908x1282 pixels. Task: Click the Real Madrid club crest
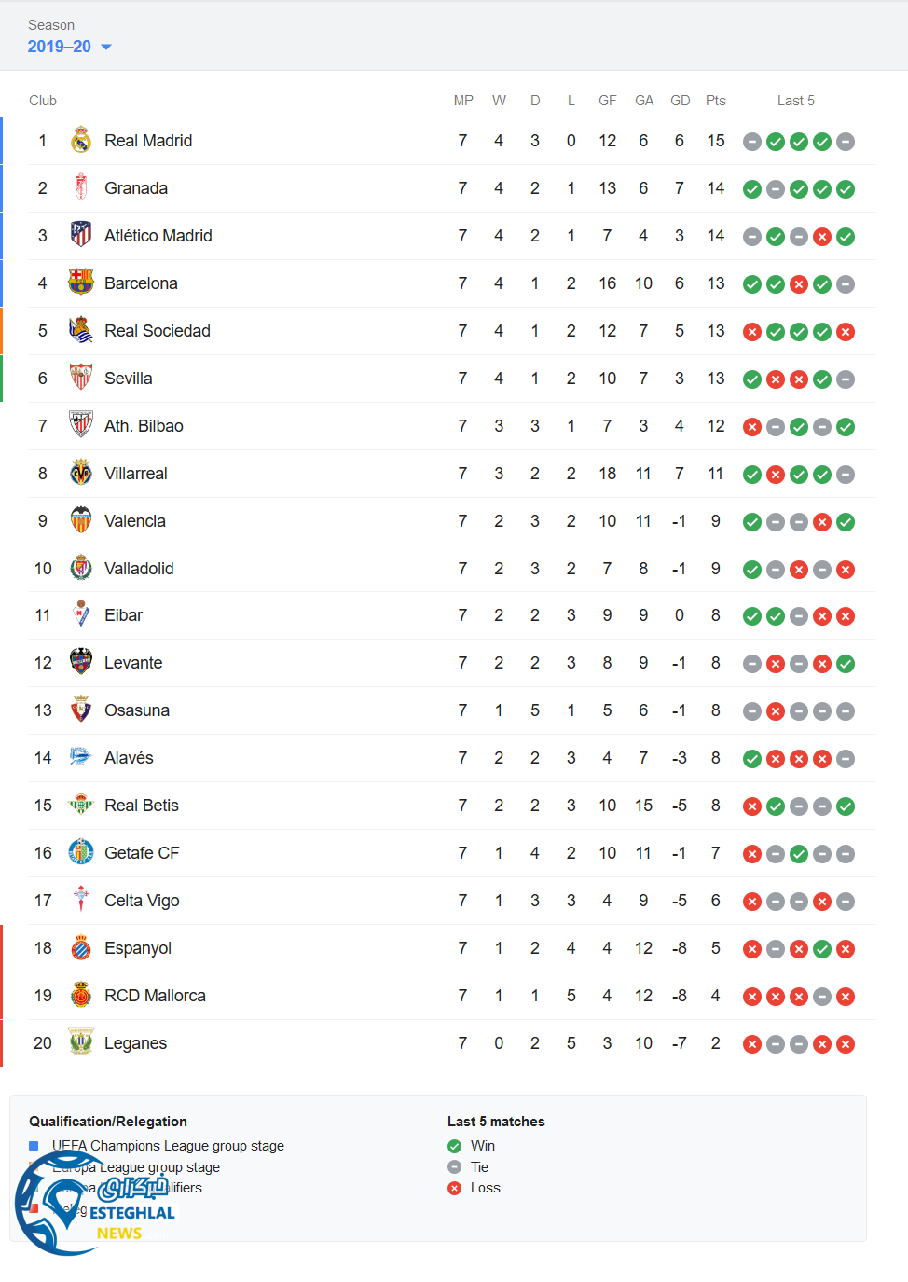pos(81,141)
